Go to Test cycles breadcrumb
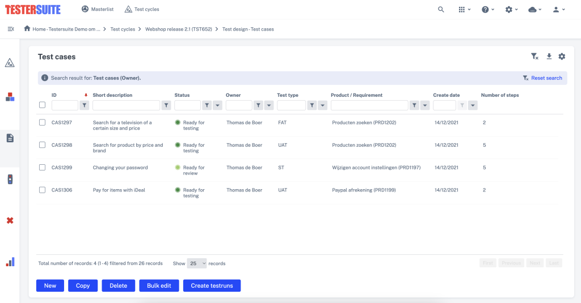Image resolution: width=581 pixels, height=303 pixels. point(123,29)
